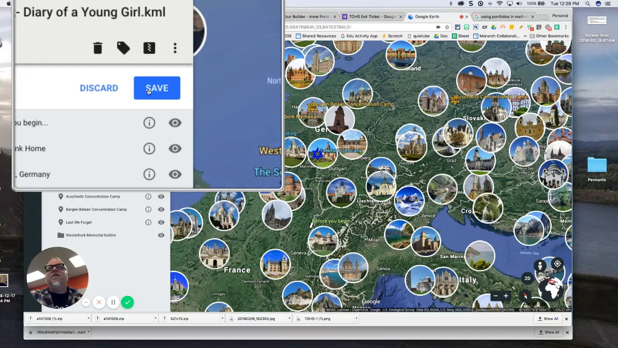Open dropdown for 20180209_162305.jpg download
The height and width of the screenshot is (348, 618).
point(289,319)
